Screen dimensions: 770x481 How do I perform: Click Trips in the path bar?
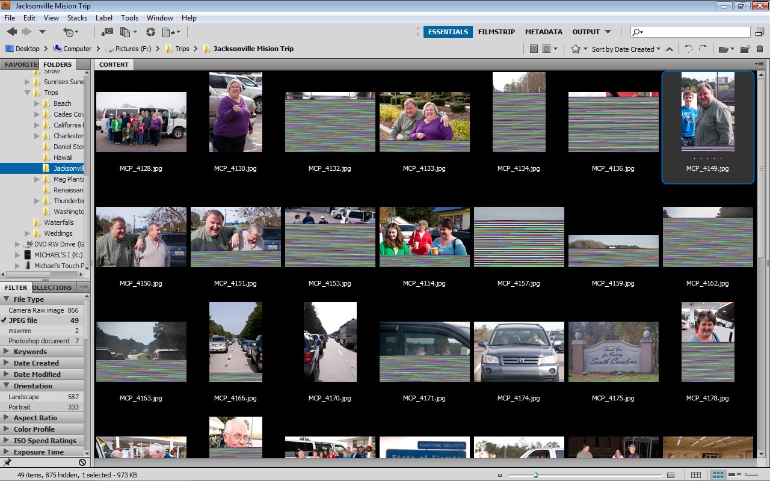[177, 49]
